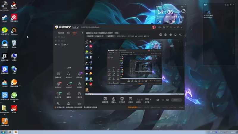Open the 礼物任务 gift task tool
238x134 pixels.
58,95
